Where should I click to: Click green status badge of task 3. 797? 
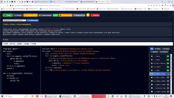click(x=168, y=63)
